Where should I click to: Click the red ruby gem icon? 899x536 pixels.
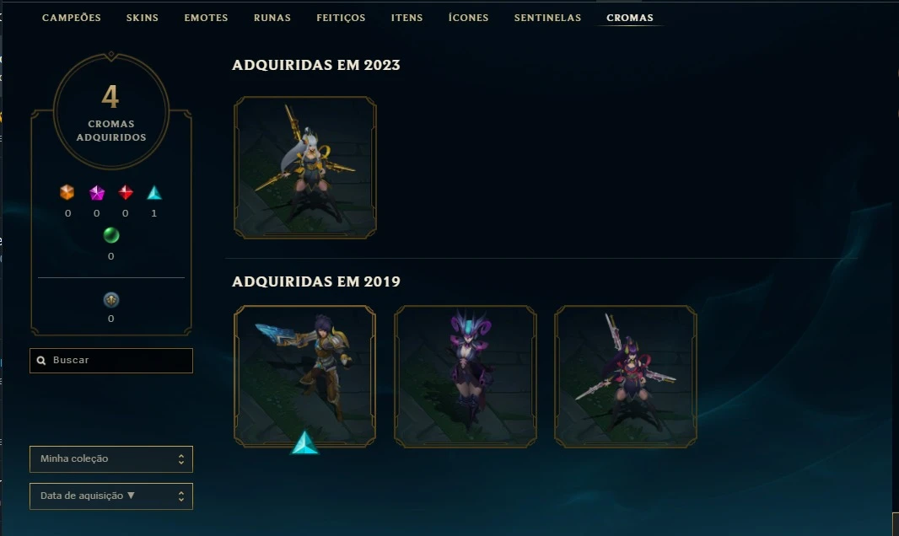[x=126, y=192]
